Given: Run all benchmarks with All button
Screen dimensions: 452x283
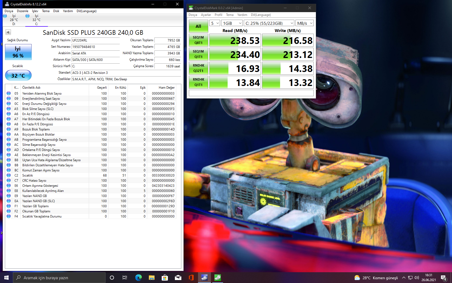Looking at the screenshot, I should pos(199,26).
